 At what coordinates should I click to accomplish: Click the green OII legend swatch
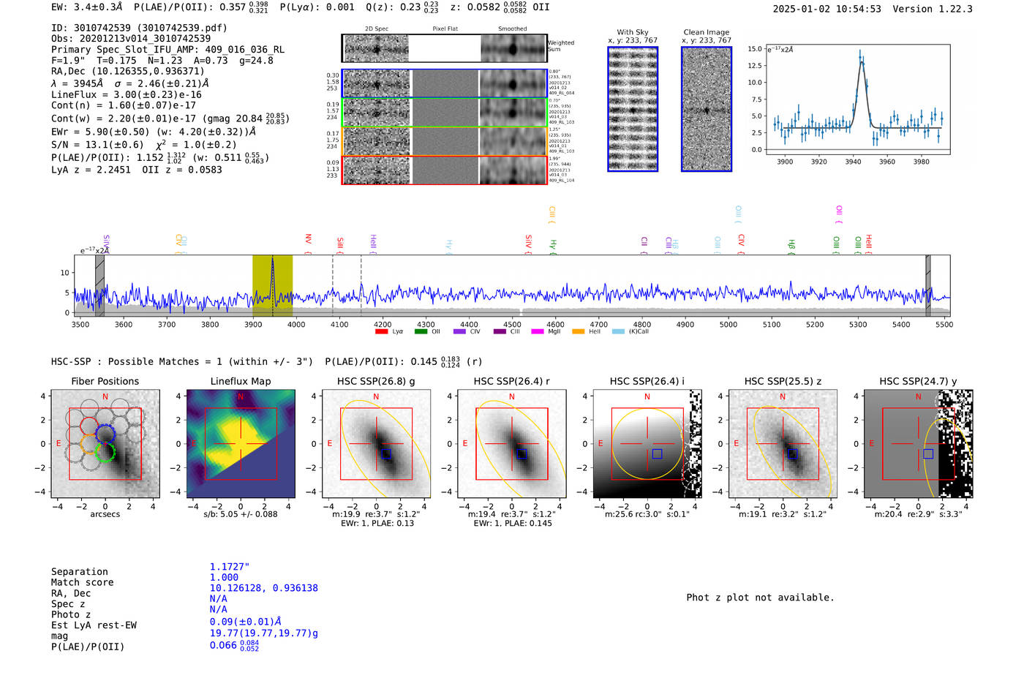tap(421, 331)
